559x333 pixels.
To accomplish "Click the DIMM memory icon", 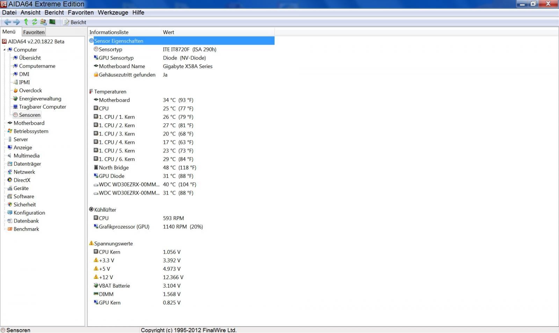I will pyautogui.click(x=96, y=294).
